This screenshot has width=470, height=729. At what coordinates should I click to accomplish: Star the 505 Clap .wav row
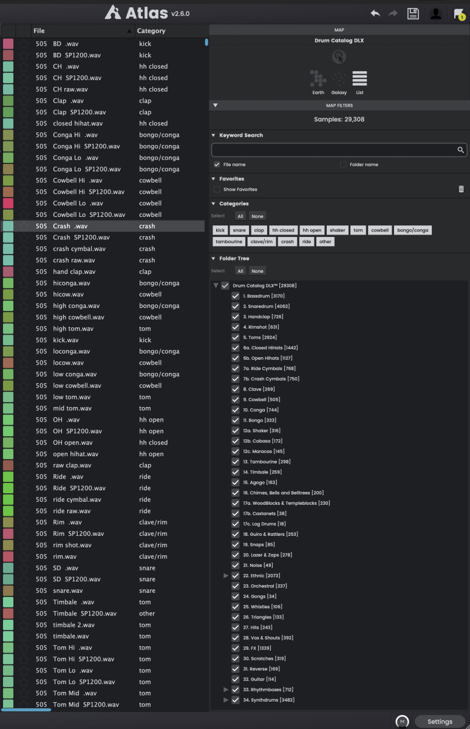point(23,101)
